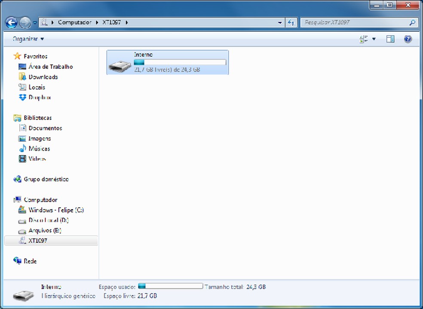
Task: Click the greyed Forward arrow button
Action: click(25, 23)
